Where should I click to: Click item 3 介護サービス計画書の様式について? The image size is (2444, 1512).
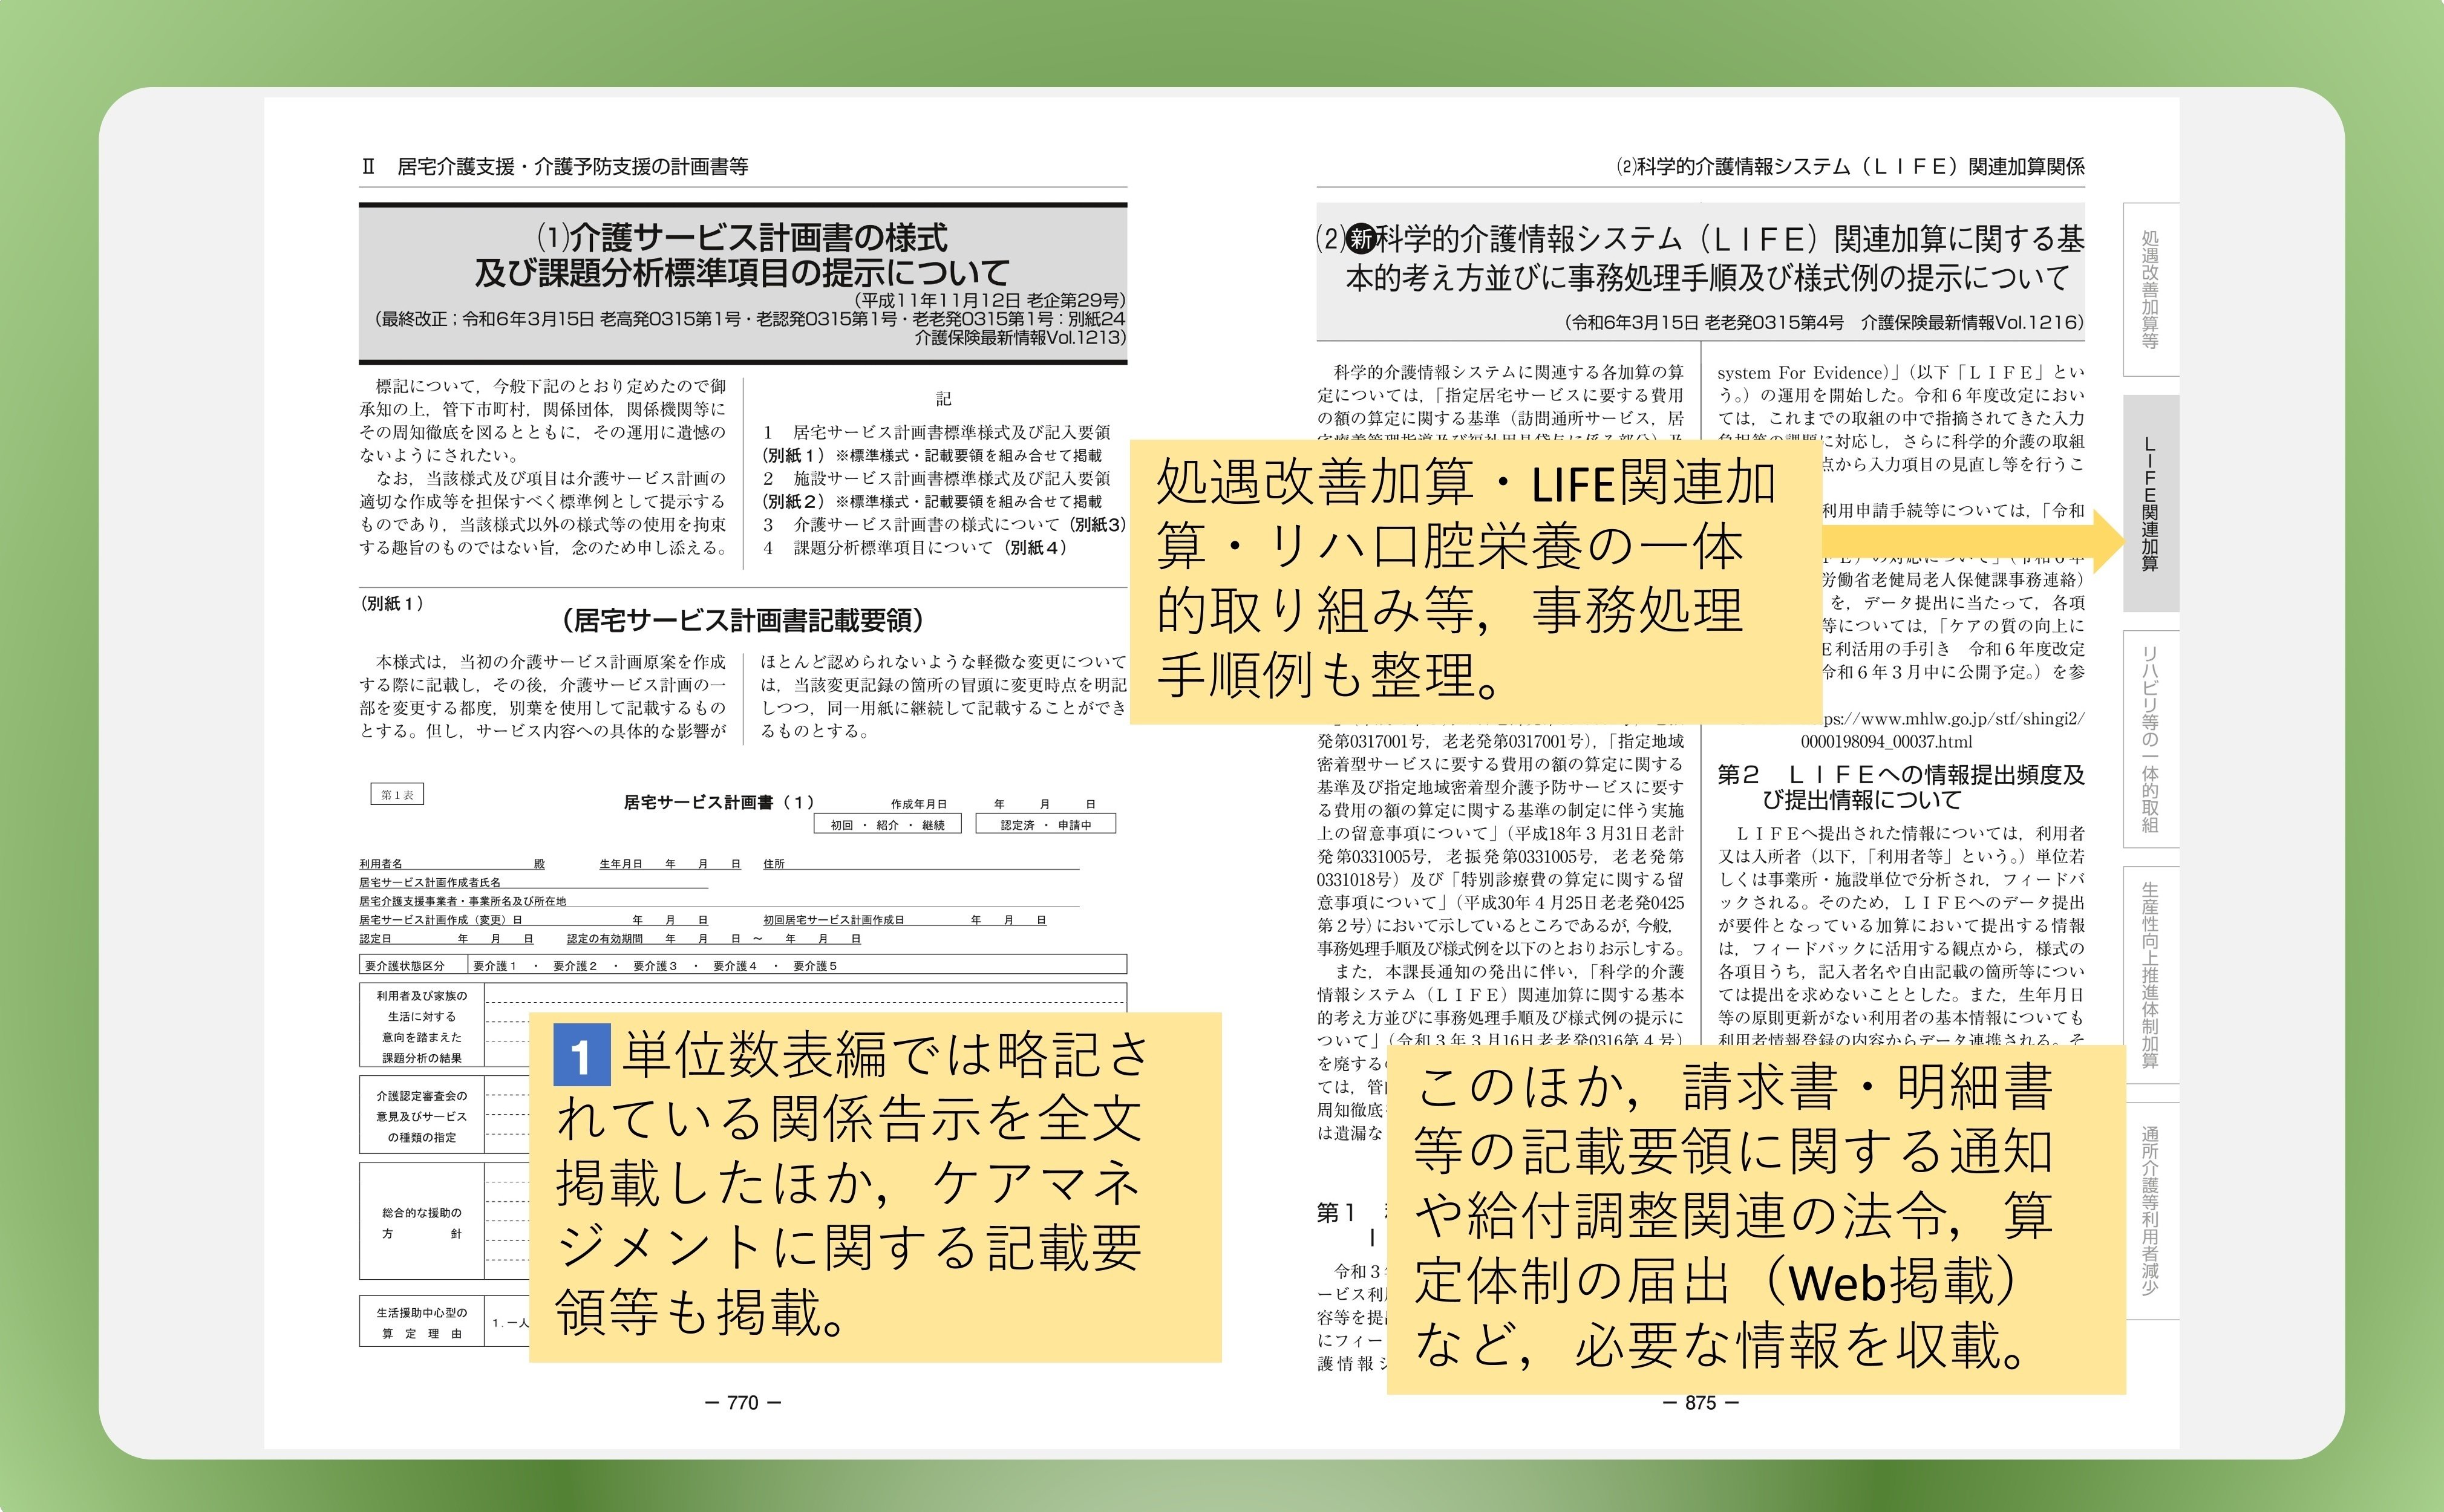pos(944,524)
